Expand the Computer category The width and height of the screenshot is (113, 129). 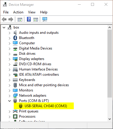pyautogui.click(x=10, y=43)
